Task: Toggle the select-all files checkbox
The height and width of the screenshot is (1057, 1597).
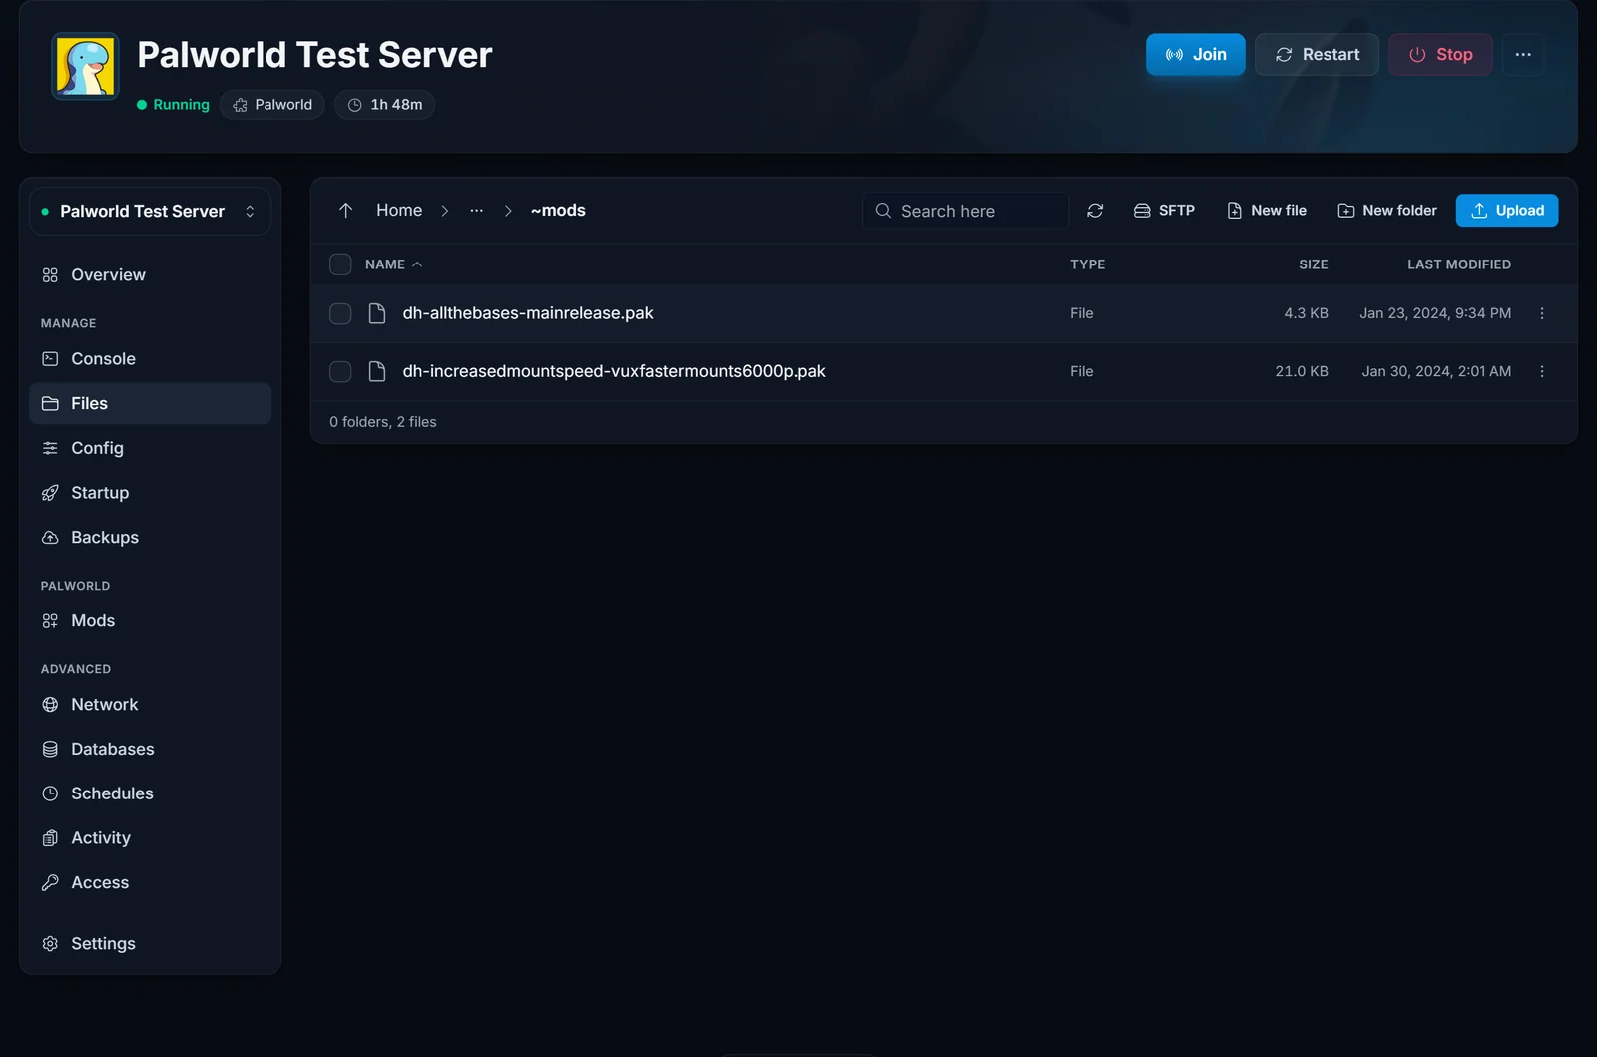Action: (340, 264)
